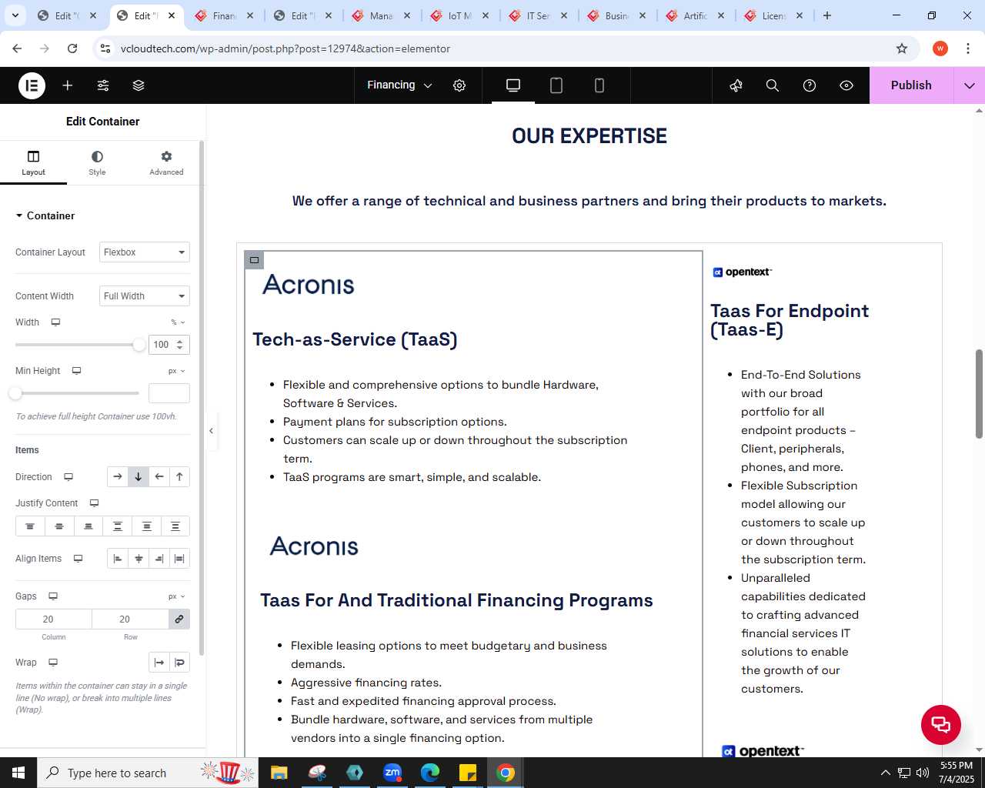Open the Windows Start menu
The height and width of the screenshot is (788, 985).
coord(18,773)
